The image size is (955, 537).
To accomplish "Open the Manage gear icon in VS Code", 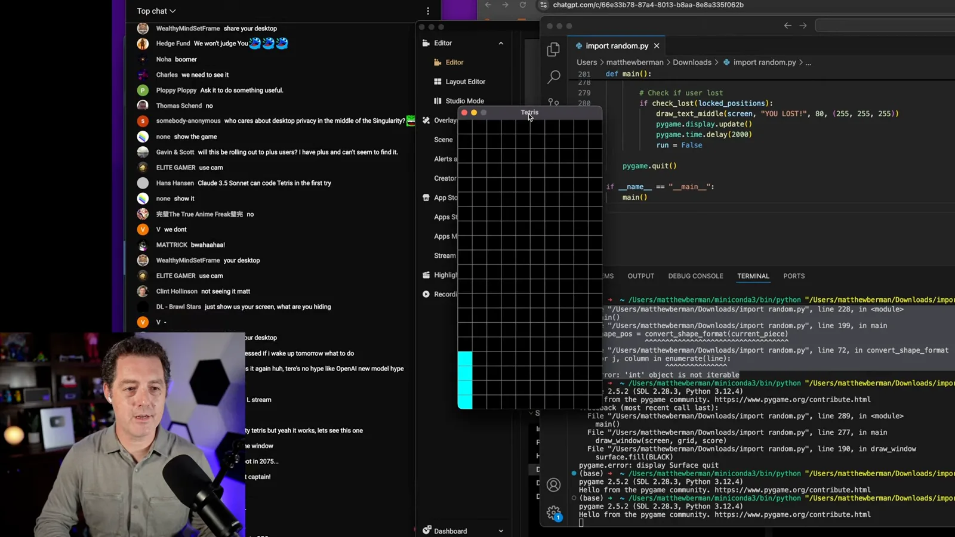I will pyautogui.click(x=554, y=513).
